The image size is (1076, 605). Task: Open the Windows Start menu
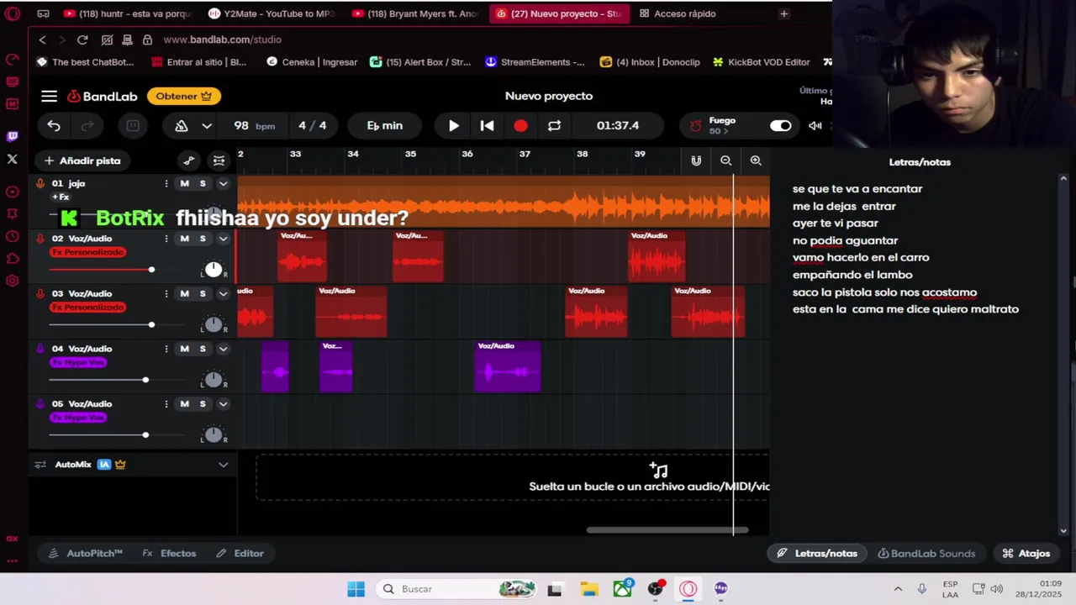[x=356, y=589]
